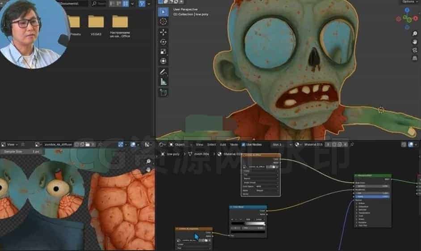Toggle overlays button in image editor
The image size is (421, 251).
point(133,145)
